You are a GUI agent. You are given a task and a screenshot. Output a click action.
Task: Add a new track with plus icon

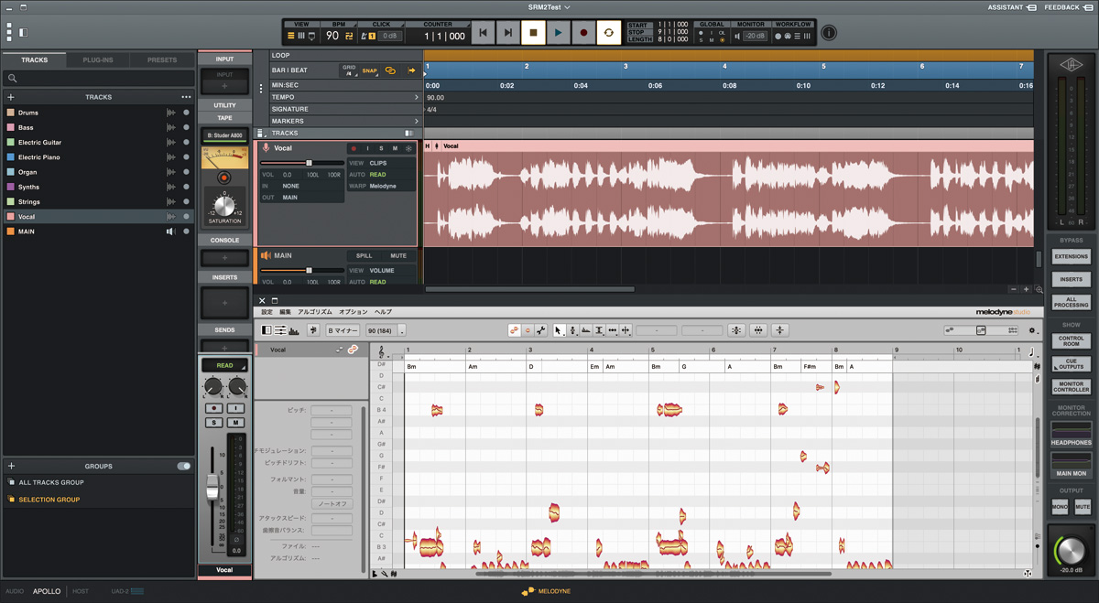click(11, 97)
